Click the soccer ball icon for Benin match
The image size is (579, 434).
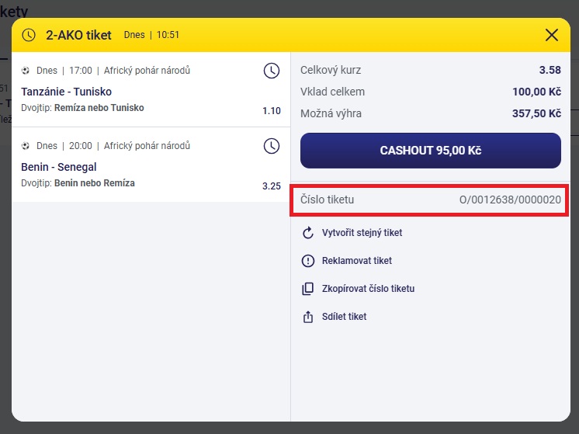pyautogui.click(x=26, y=146)
